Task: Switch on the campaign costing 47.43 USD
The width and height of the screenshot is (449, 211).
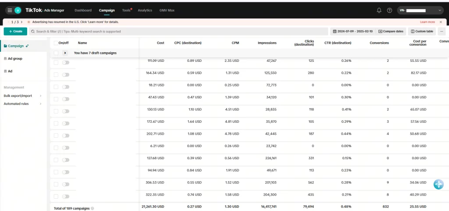Action: coord(66,99)
